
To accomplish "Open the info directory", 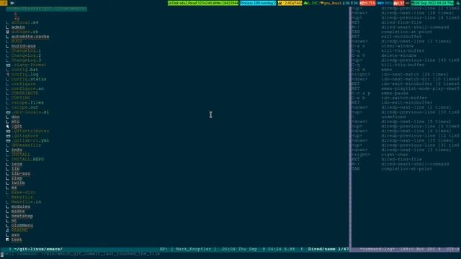I will click(17, 150).
